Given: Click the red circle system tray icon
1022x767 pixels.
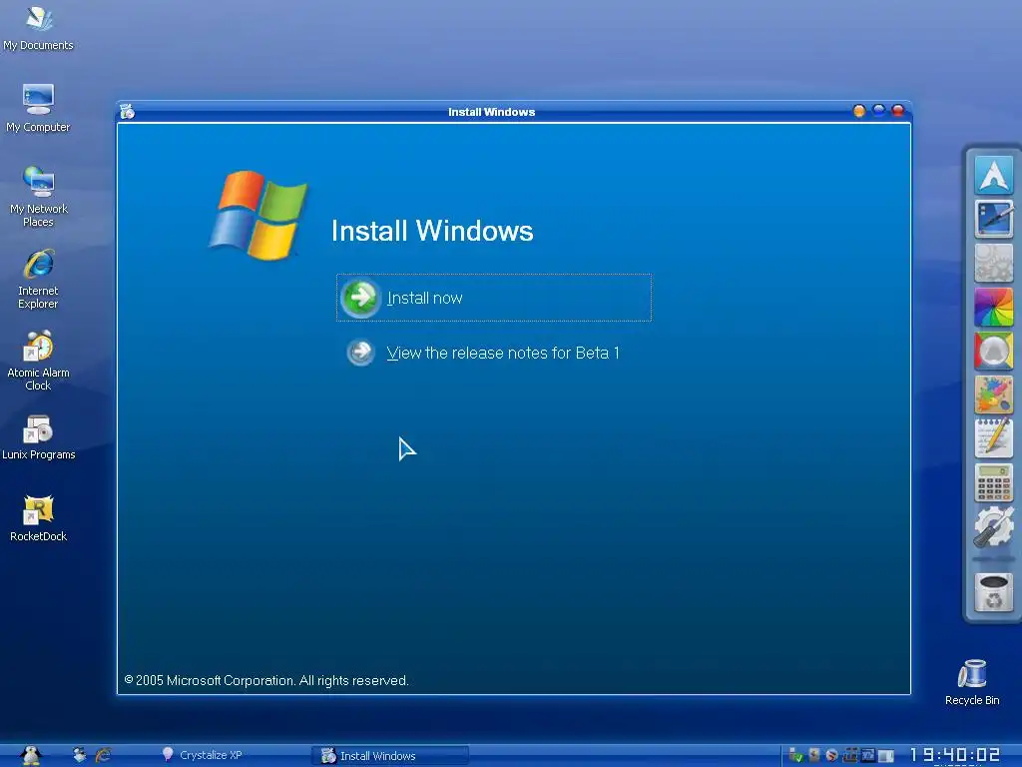Looking at the screenshot, I should [x=831, y=755].
